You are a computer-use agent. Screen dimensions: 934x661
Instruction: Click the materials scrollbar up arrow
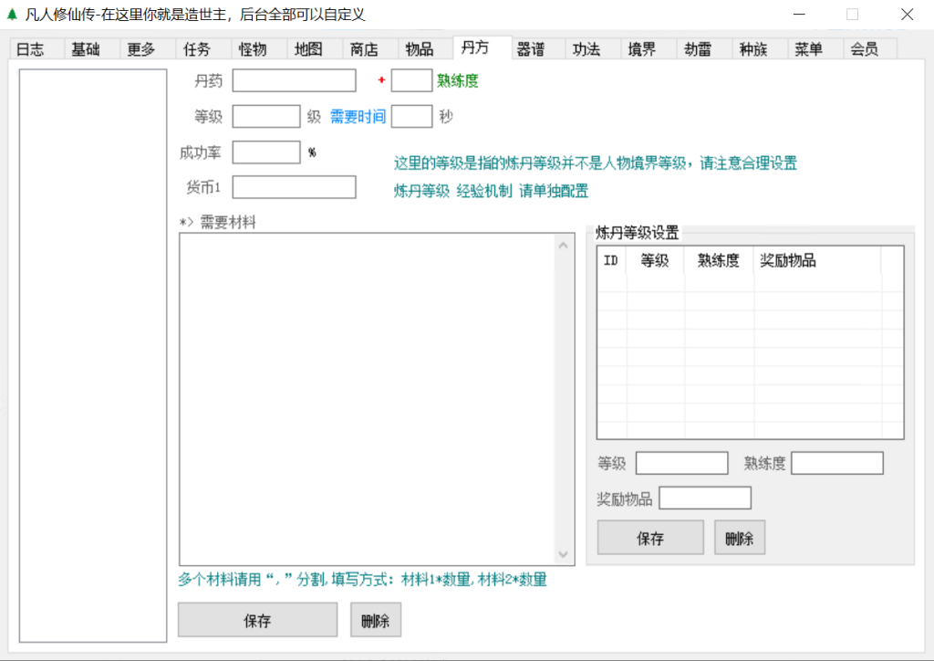[563, 244]
